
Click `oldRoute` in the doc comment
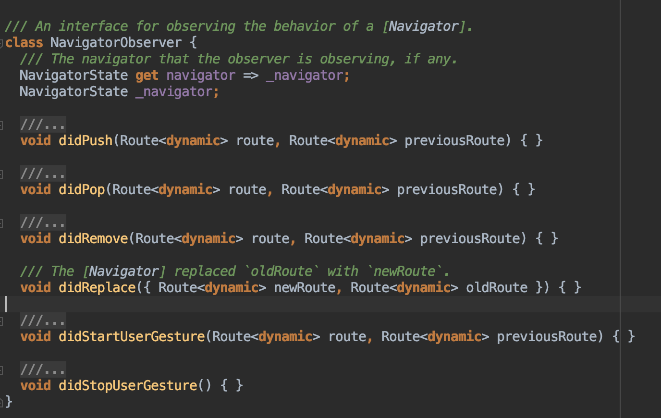(282, 271)
